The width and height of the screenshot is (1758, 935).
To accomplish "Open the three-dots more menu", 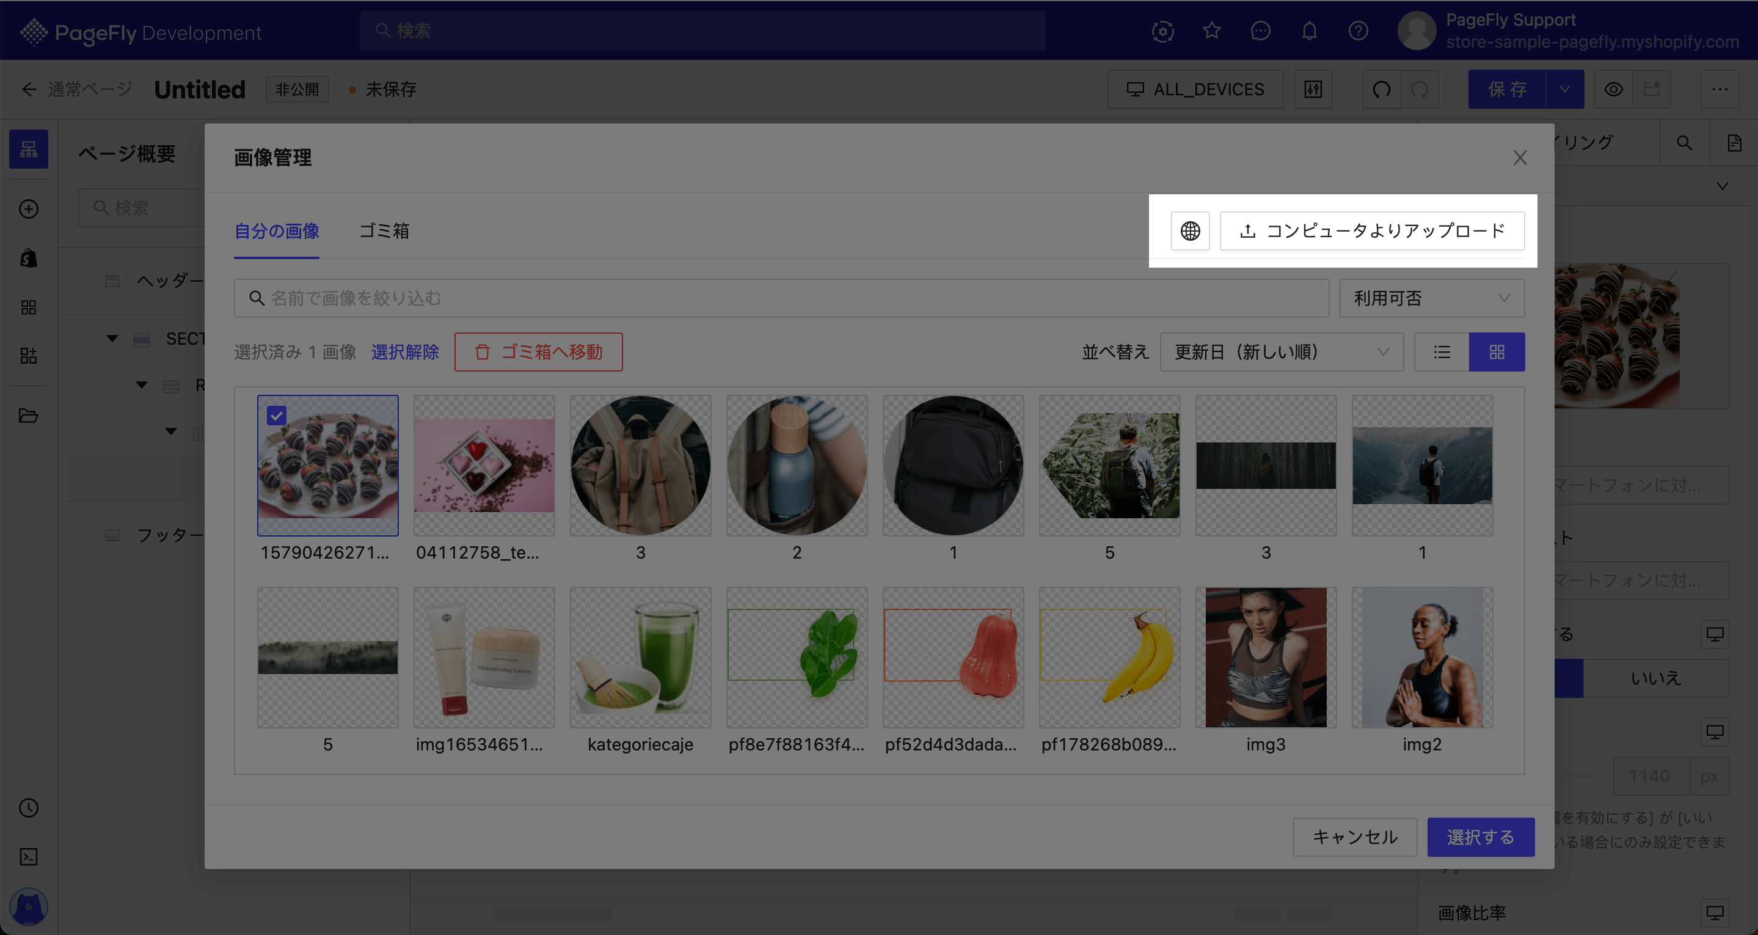I will pyautogui.click(x=1720, y=89).
